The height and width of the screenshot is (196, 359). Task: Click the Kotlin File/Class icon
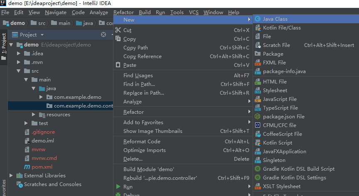click(258, 28)
